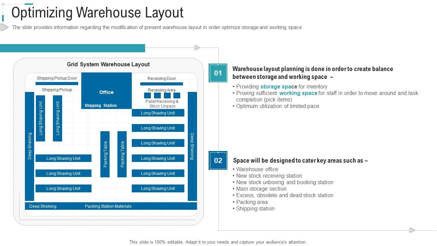Click the "Optimizing Warehouse Layout" slide title
Screen dimensions: 437x246
98,13
